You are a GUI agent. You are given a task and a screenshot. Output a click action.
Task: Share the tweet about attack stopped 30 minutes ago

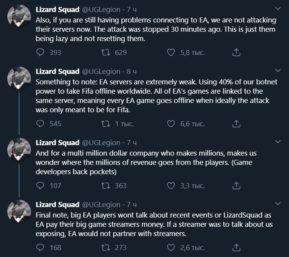[236, 52]
